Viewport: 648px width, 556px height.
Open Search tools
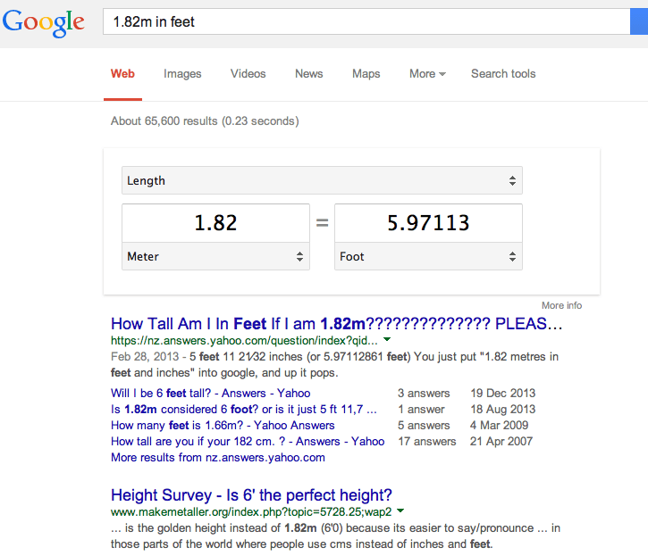(x=503, y=74)
